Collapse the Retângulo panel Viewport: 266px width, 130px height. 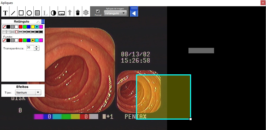(38, 22)
